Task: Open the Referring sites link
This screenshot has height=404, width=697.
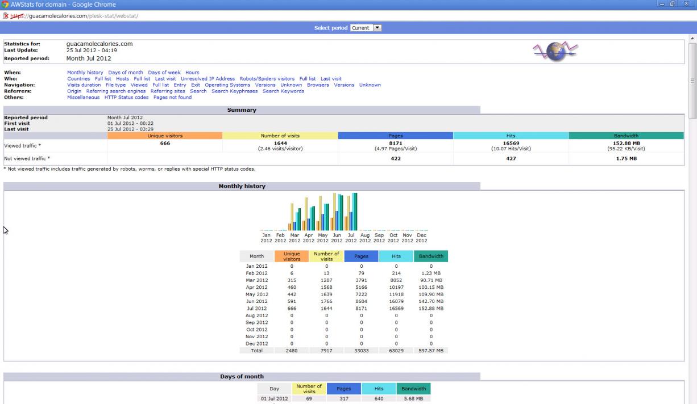Action: click(168, 91)
